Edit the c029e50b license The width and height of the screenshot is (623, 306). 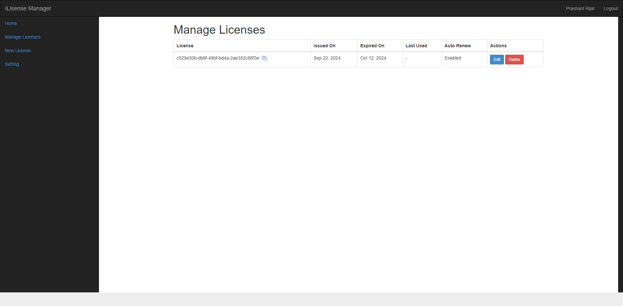point(497,60)
